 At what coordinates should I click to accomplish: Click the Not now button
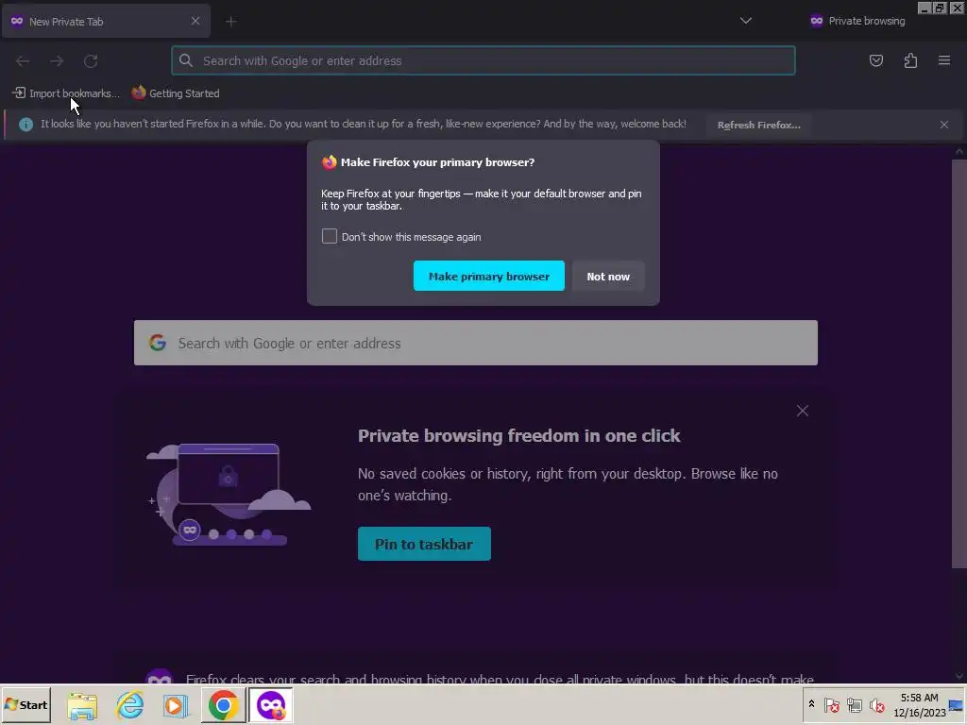tap(608, 277)
